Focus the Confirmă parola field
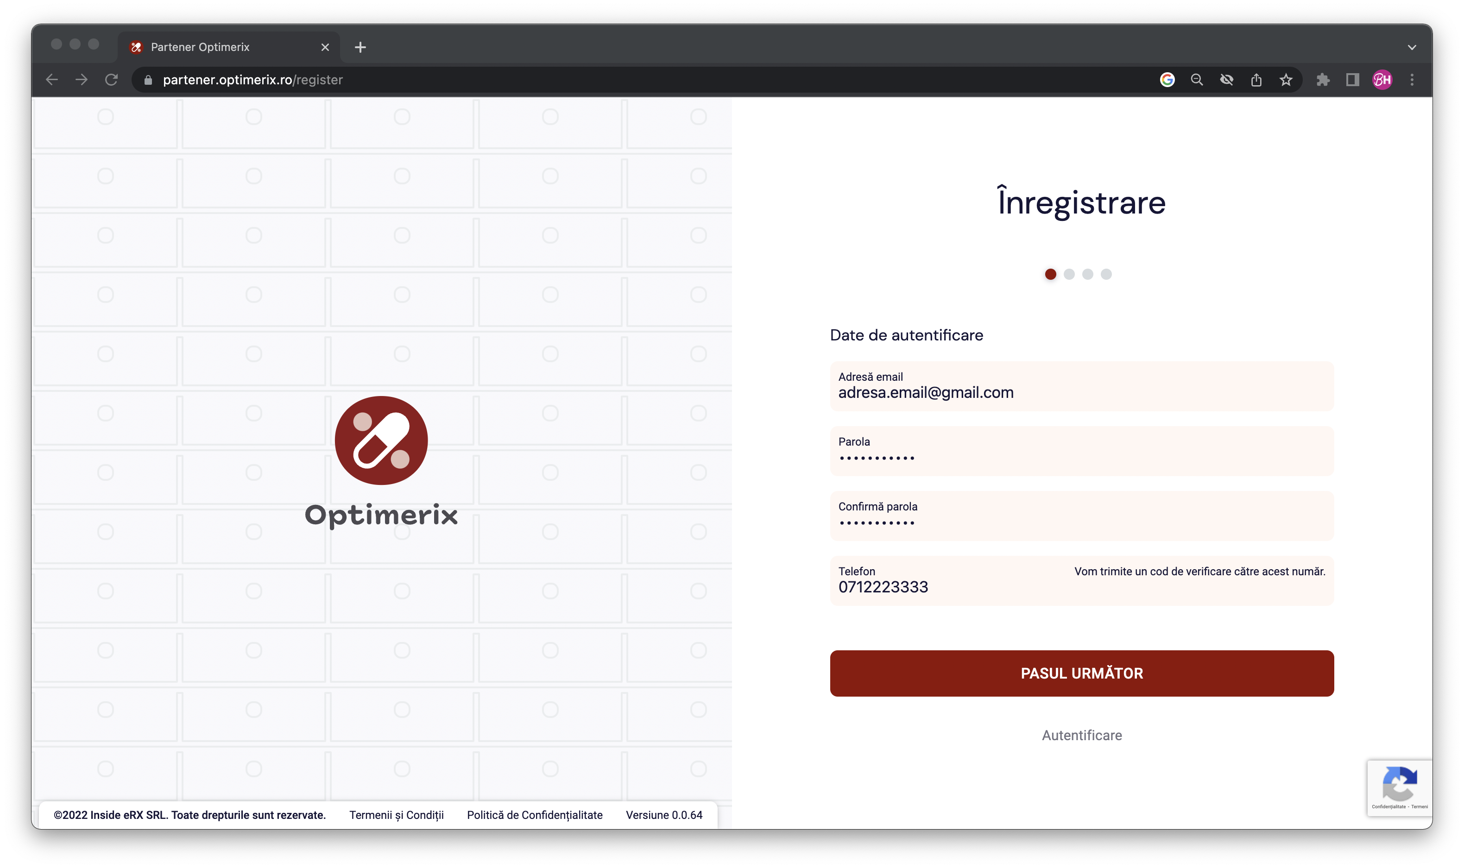This screenshot has width=1464, height=868. (1081, 516)
